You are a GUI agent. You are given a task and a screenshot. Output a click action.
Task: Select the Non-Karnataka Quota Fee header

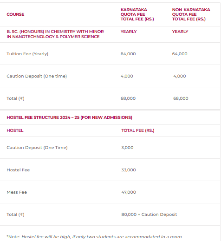(x=191, y=14)
